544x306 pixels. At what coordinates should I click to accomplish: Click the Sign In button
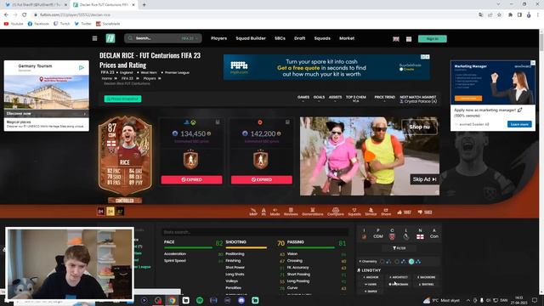[433, 39]
